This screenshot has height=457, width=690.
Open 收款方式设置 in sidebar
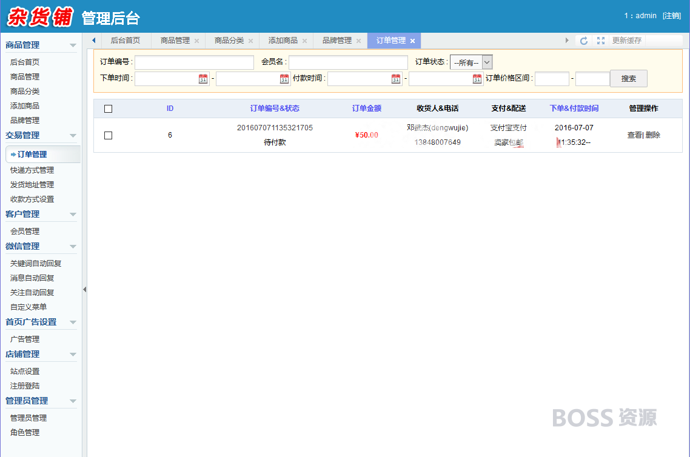tap(32, 199)
